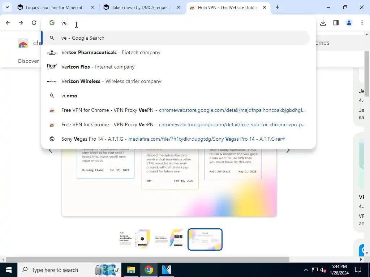
Task: Open the Chrome profile avatar
Action: click(x=349, y=23)
